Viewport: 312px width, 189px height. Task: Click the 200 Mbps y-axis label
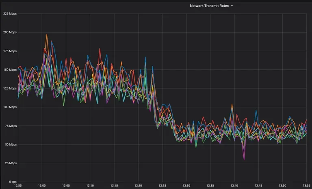(x=10, y=32)
